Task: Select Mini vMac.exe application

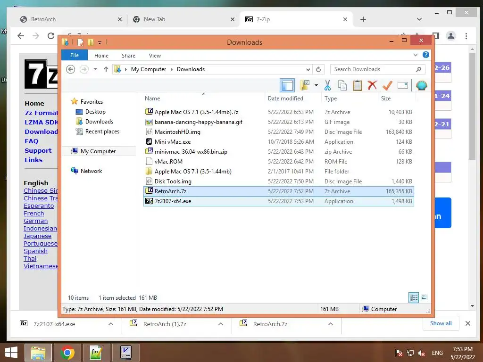Action: (x=278, y=141)
